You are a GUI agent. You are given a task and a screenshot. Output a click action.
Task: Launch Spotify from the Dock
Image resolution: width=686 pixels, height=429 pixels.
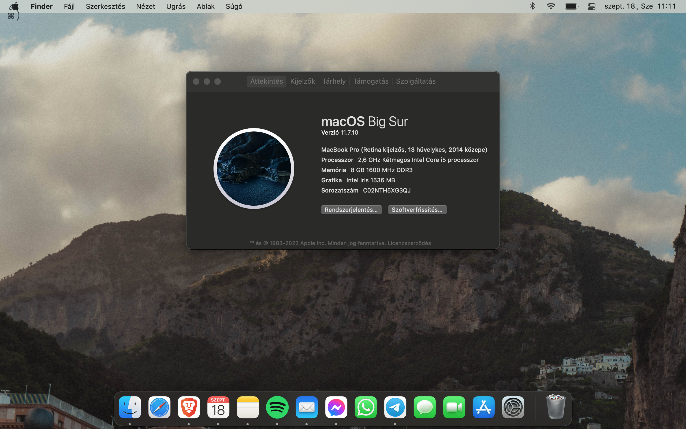277,407
